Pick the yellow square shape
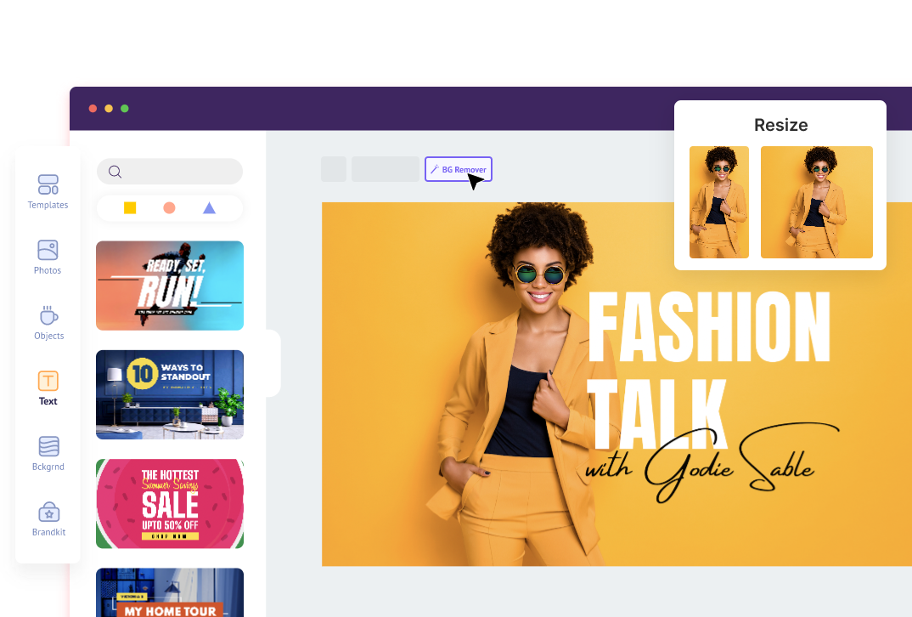The width and height of the screenshot is (912, 617). pyautogui.click(x=130, y=208)
